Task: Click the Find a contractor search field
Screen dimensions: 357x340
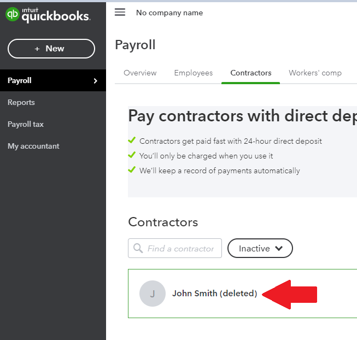Action: click(x=180, y=248)
